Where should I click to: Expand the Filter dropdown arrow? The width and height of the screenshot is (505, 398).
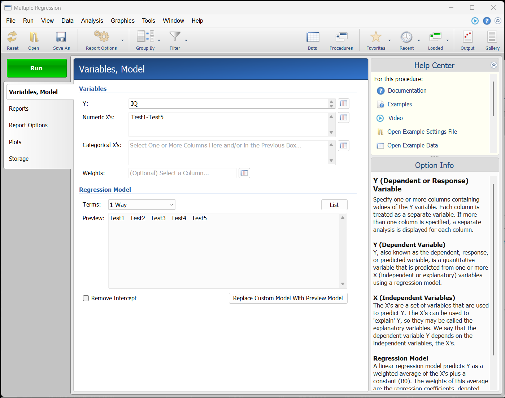point(186,40)
